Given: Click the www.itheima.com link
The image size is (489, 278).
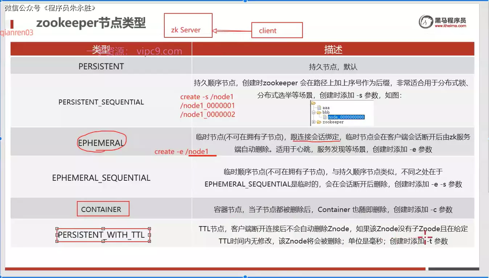Looking at the screenshot, I should point(450,26).
